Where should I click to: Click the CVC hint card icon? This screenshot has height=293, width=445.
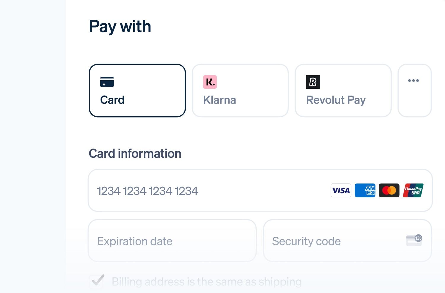(414, 240)
